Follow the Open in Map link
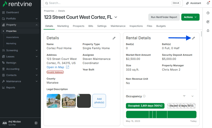 (55, 67)
